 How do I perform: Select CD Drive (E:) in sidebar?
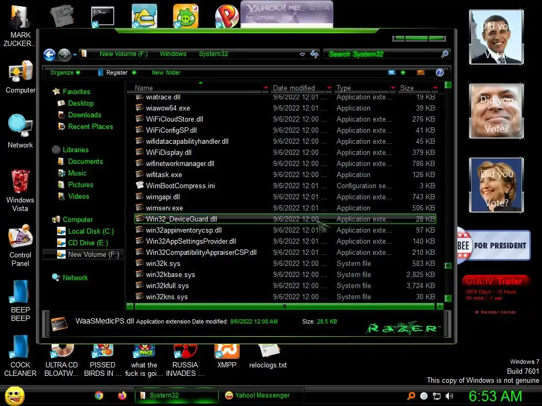(88, 243)
